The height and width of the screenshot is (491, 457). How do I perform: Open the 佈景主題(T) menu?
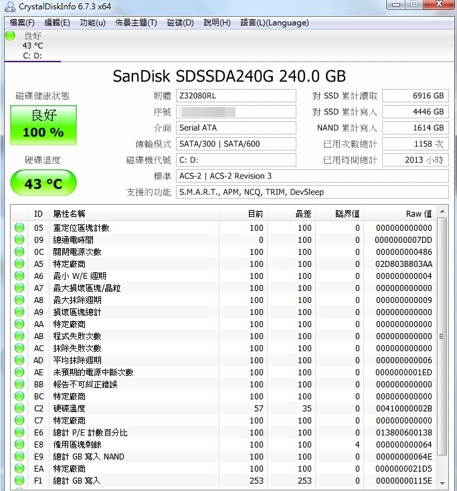tap(136, 23)
